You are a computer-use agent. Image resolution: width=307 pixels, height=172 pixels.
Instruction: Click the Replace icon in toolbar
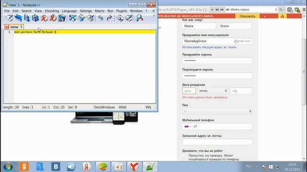click(129, 18)
